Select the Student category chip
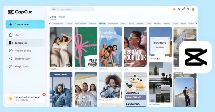The width and height of the screenshot is (215, 112). 69,24
